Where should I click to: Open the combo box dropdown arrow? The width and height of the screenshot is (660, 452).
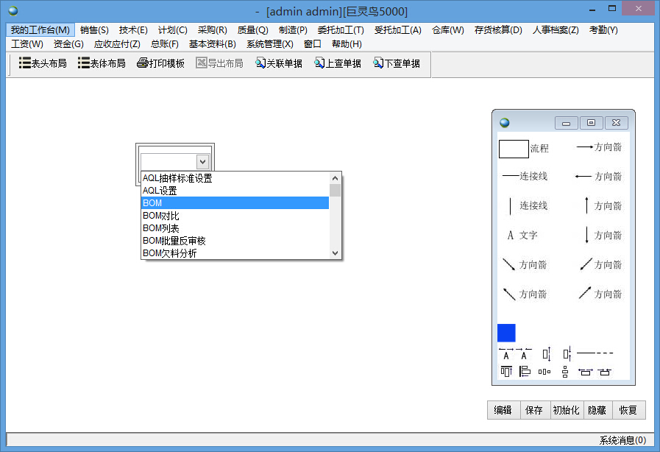tap(202, 161)
